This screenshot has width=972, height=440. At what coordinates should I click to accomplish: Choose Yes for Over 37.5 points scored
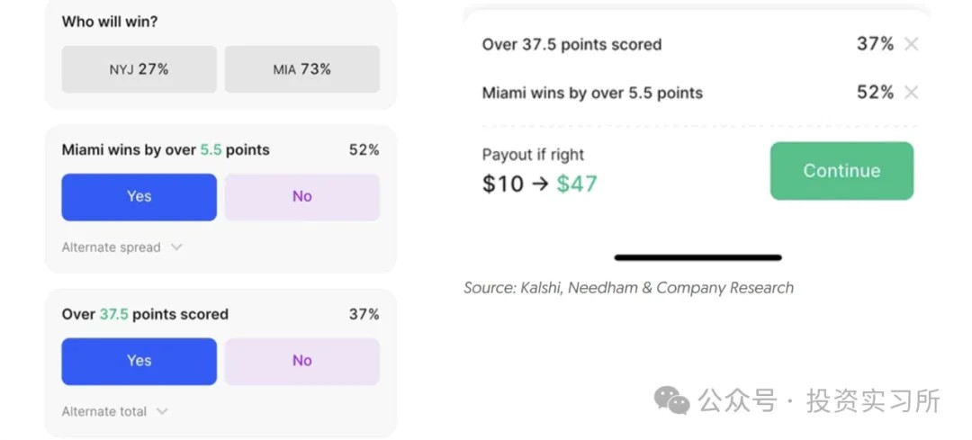click(x=139, y=360)
